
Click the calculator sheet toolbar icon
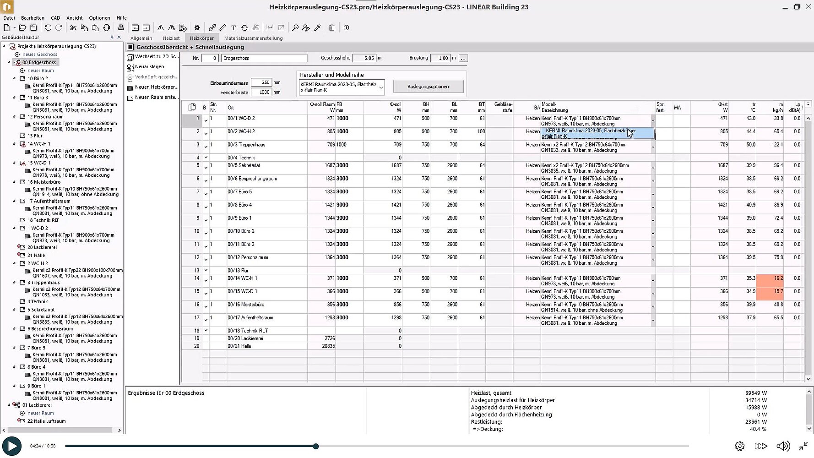point(182,28)
